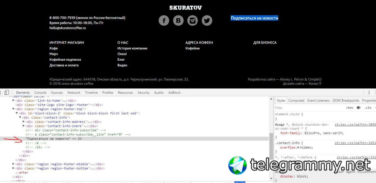Image resolution: width=376 pixels, height=183 pixels.
Task: Collapse the block-block-2 div node
Action: click(x=17, y=113)
